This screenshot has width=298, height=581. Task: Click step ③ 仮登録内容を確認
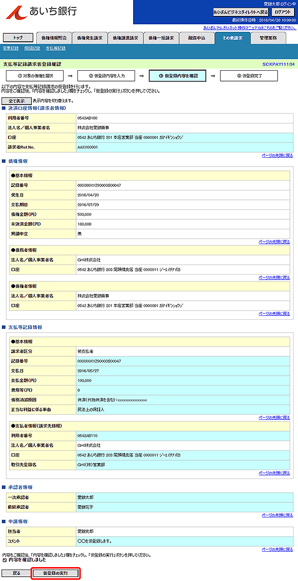[x=177, y=76]
